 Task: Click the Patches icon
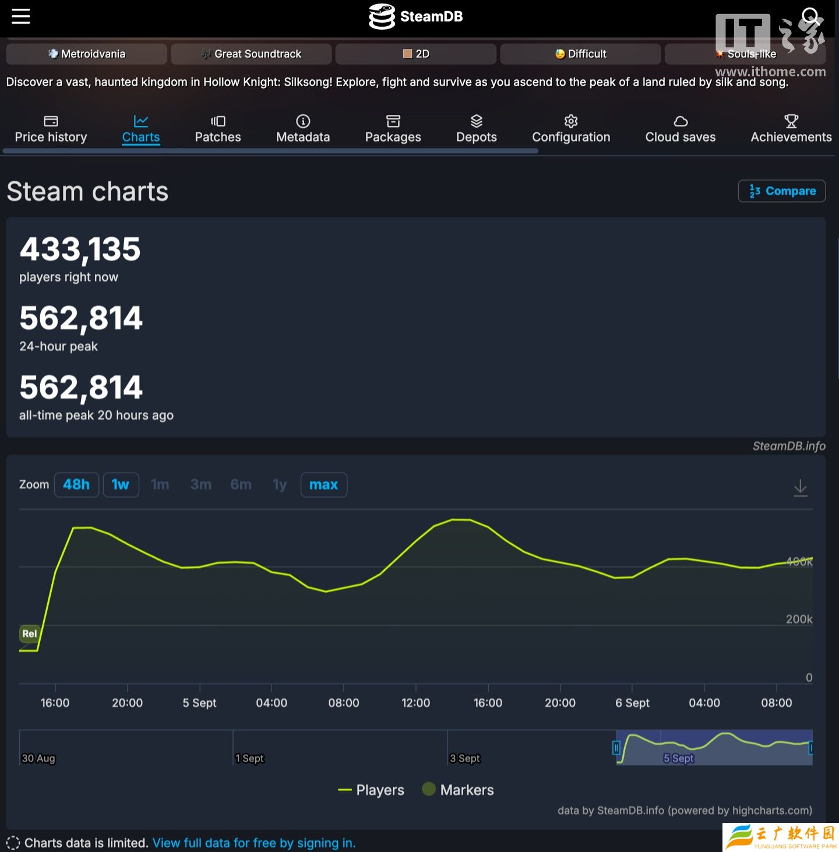[x=218, y=121]
